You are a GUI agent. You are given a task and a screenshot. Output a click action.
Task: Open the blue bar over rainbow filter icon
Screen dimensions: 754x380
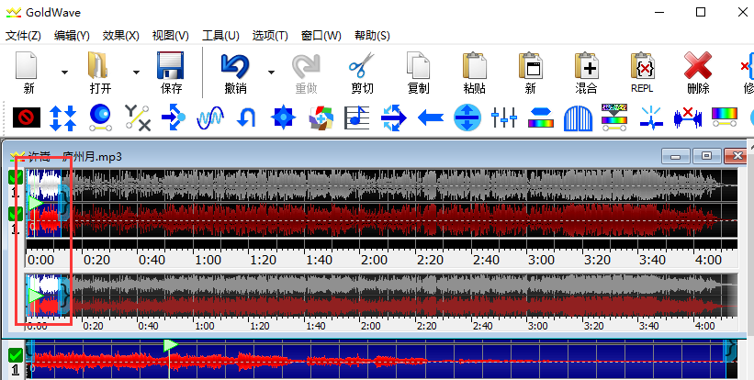[x=541, y=117]
